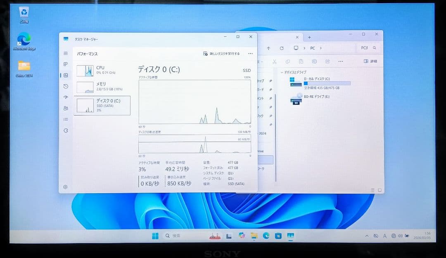Image resolution: width=446 pixels, height=258 pixels.
Task: Open the Services page in Task Manager
Action: tap(65, 130)
